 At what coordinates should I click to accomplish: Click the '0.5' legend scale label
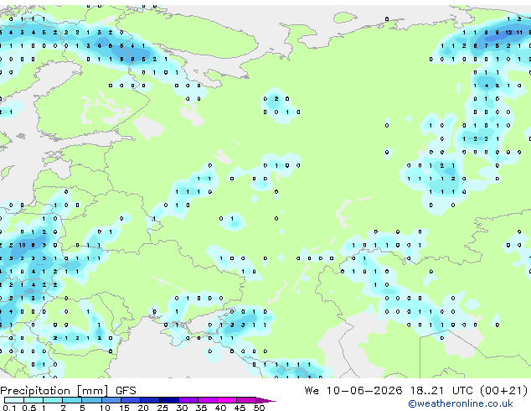coord(29,408)
